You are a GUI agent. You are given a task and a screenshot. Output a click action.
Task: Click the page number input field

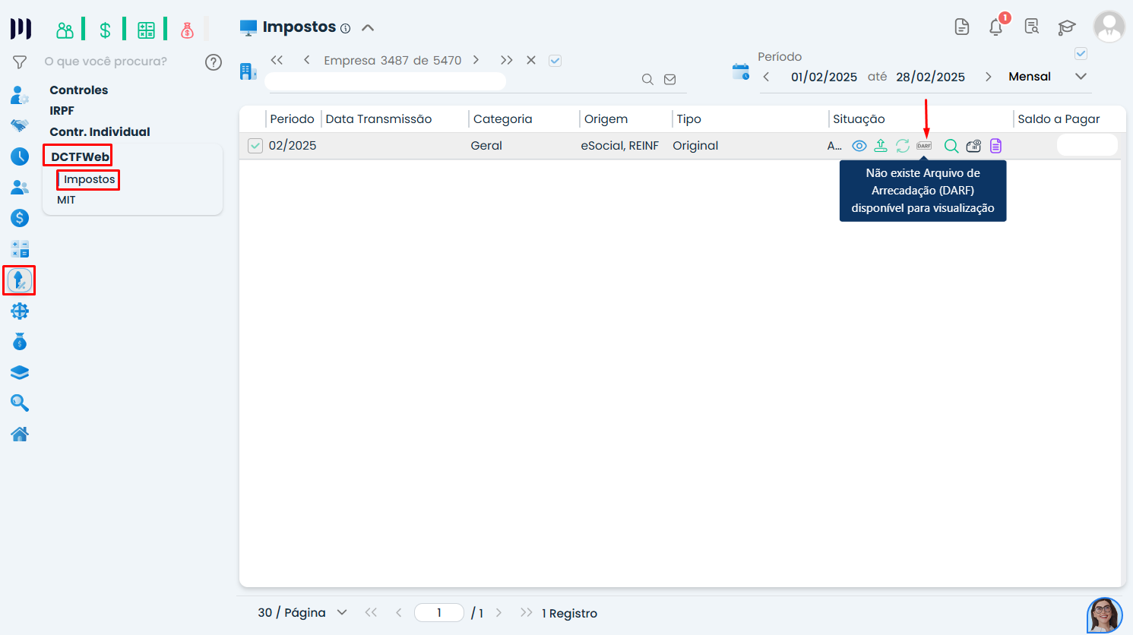pos(439,613)
